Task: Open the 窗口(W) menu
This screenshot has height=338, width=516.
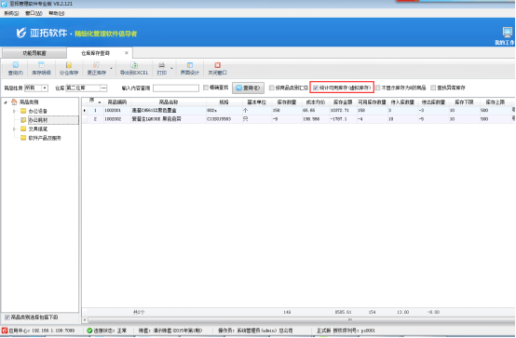Action: point(34,13)
